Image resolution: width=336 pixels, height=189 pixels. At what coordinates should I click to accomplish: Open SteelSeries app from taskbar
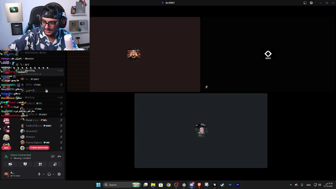point(184,185)
